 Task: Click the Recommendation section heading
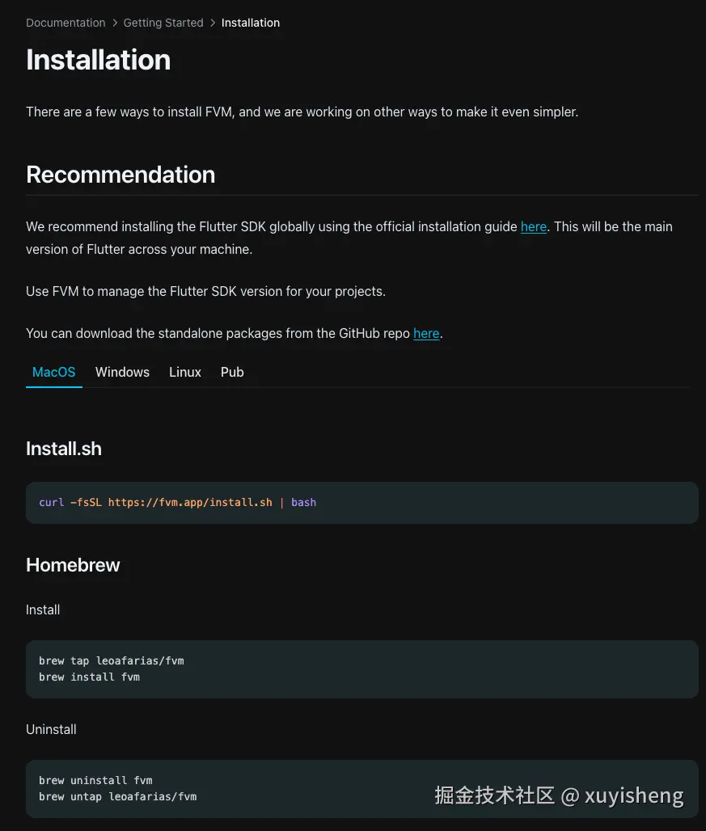tap(120, 175)
